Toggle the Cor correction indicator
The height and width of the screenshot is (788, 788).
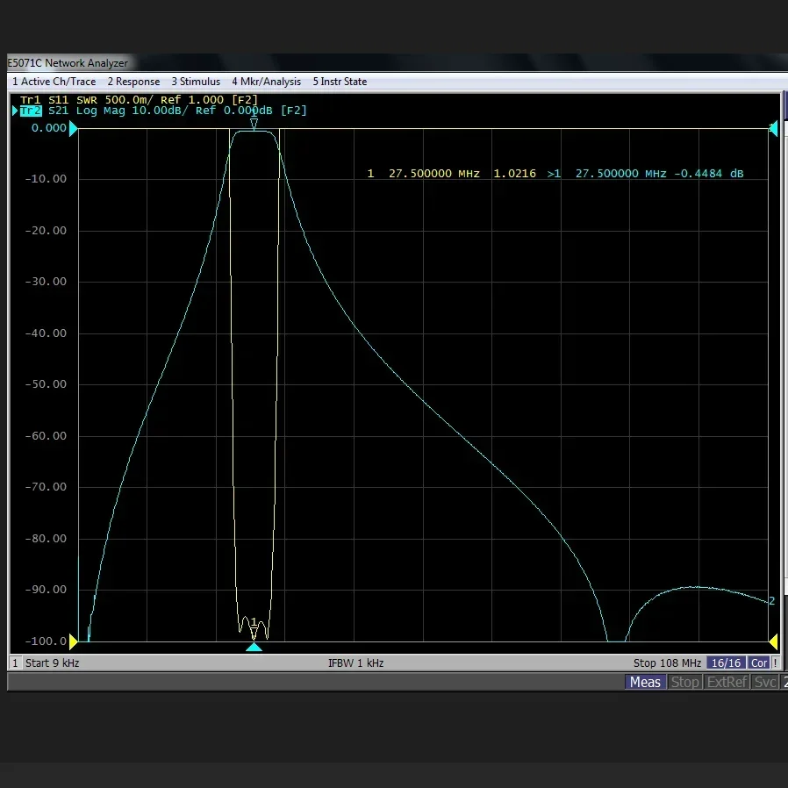(759, 663)
